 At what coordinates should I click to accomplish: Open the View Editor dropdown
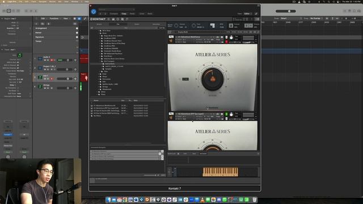tap(247, 14)
